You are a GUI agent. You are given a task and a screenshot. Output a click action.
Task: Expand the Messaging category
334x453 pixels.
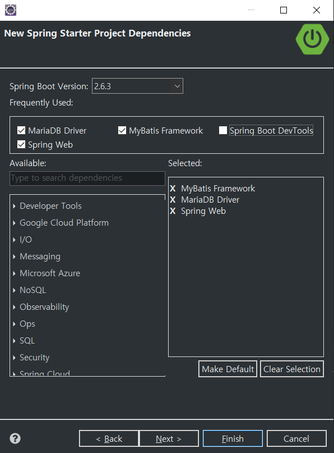click(14, 257)
